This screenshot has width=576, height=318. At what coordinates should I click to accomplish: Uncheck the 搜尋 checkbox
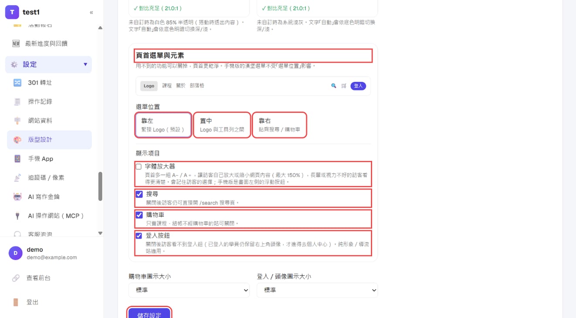139,194
